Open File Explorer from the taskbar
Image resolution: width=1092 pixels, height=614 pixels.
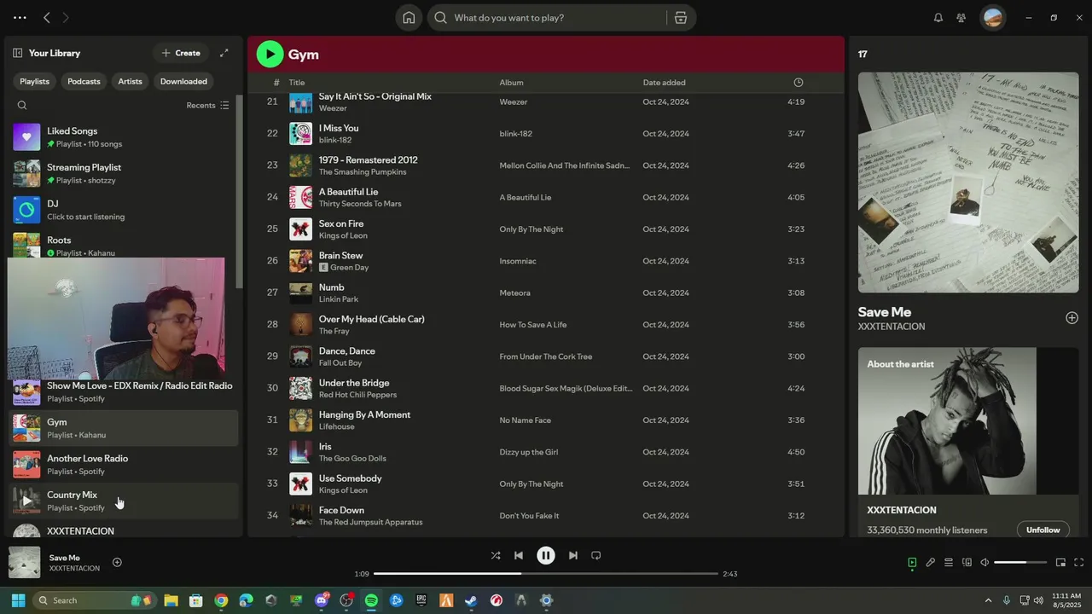[x=171, y=600]
